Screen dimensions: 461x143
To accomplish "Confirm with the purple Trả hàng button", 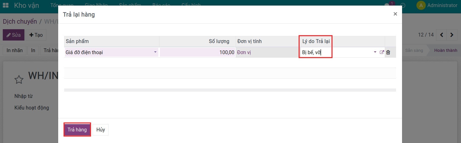I will tap(77, 130).
